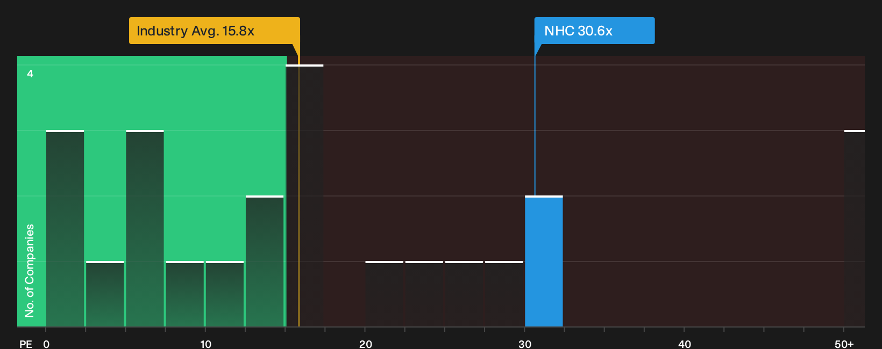Click the 'No. of Companies' axis label
The height and width of the screenshot is (349, 882).
pyautogui.click(x=30, y=271)
